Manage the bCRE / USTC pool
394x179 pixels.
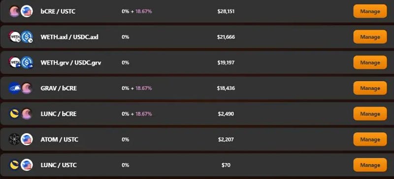point(370,11)
